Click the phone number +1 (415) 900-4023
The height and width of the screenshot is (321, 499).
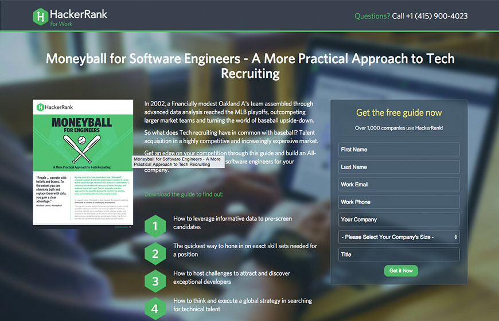(x=436, y=16)
